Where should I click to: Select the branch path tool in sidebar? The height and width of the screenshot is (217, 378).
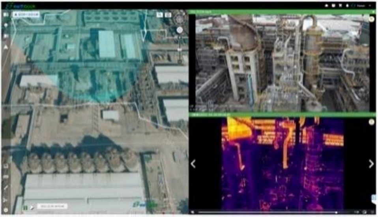point(6,199)
